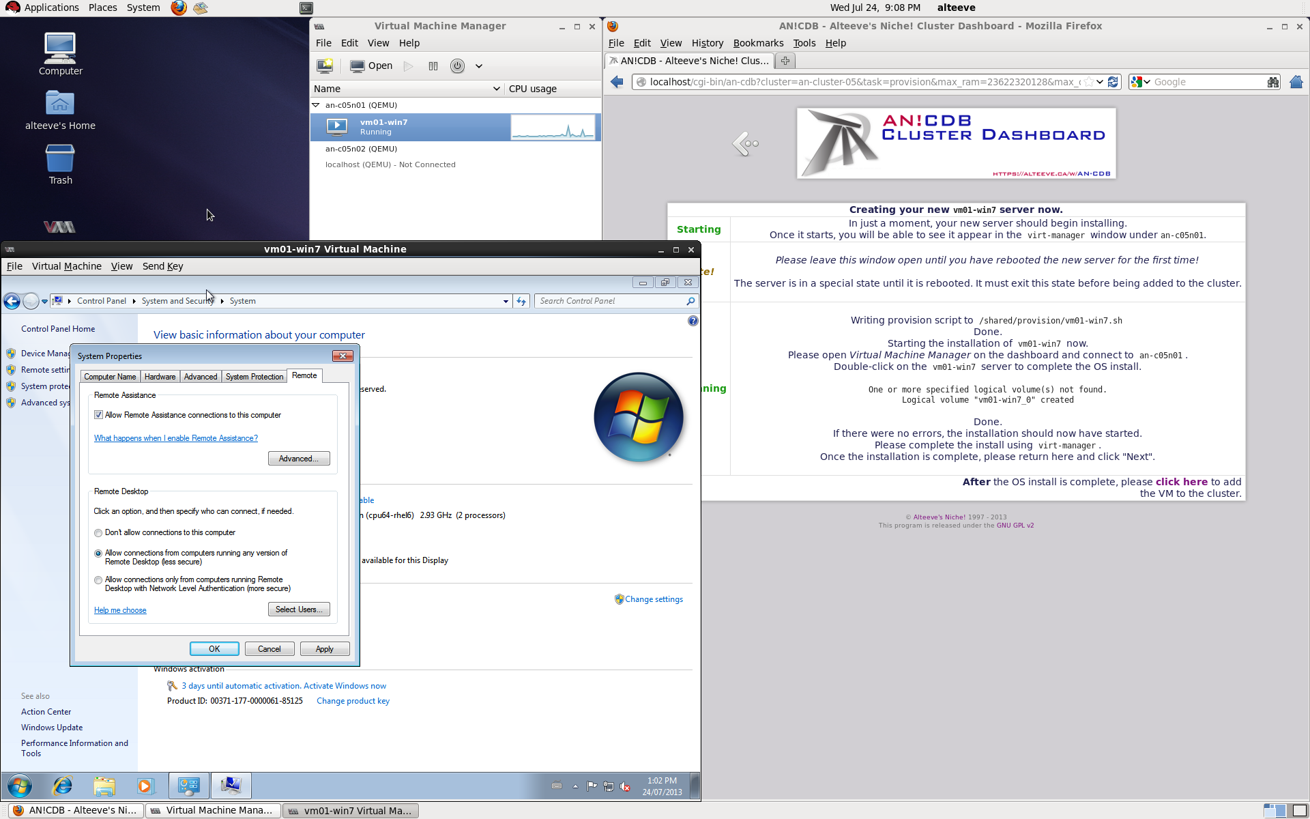Click Control Panel help icon
The image size is (1310, 819).
click(x=693, y=321)
